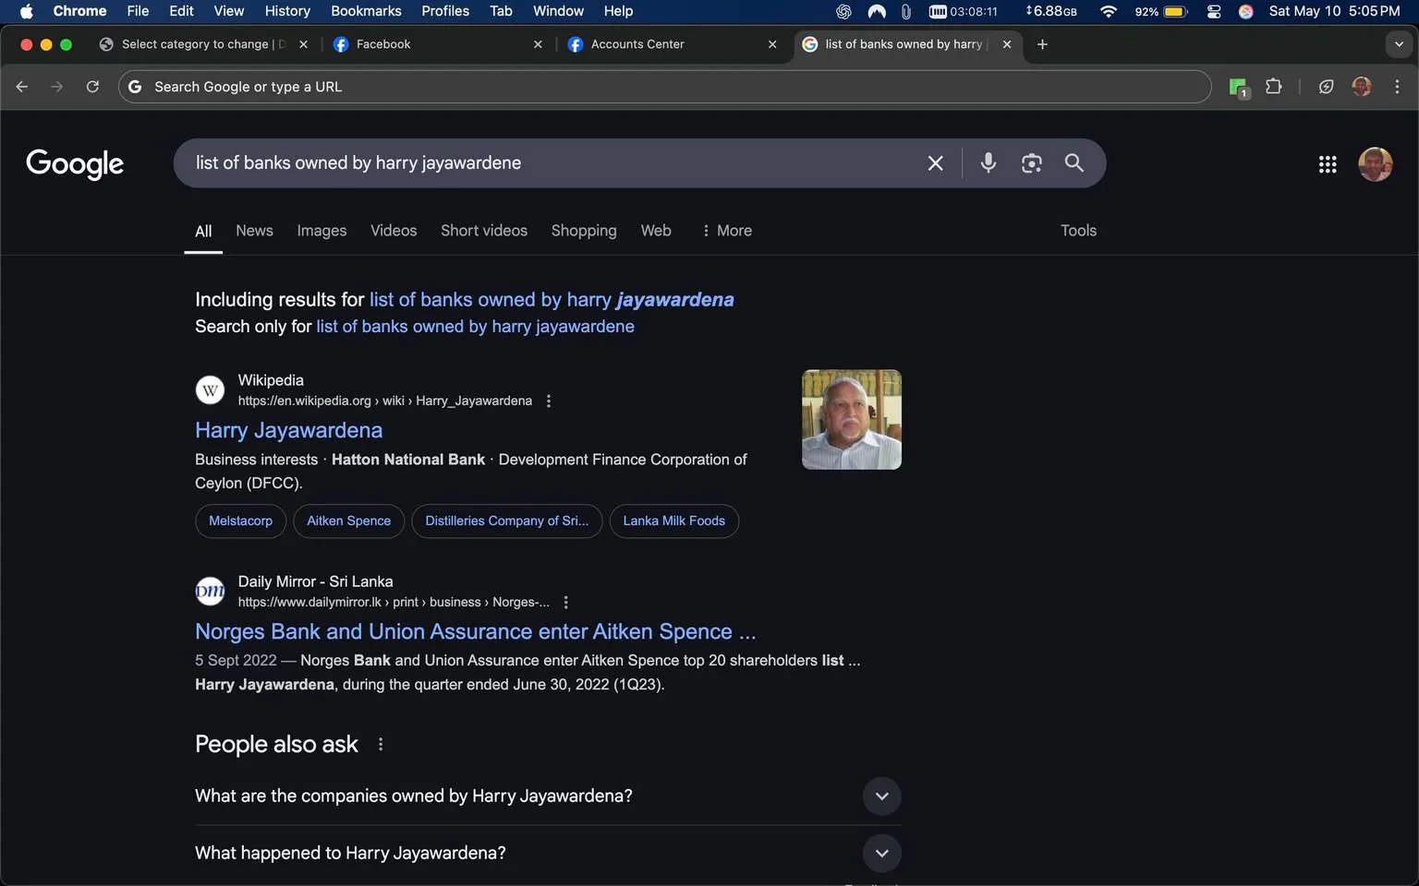This screenshot has width=1419, height=886.
Task: Close the Facebook browser tab
Action: click(x=538, y=44)
